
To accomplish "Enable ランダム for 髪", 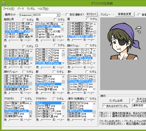I will [55, 19].
